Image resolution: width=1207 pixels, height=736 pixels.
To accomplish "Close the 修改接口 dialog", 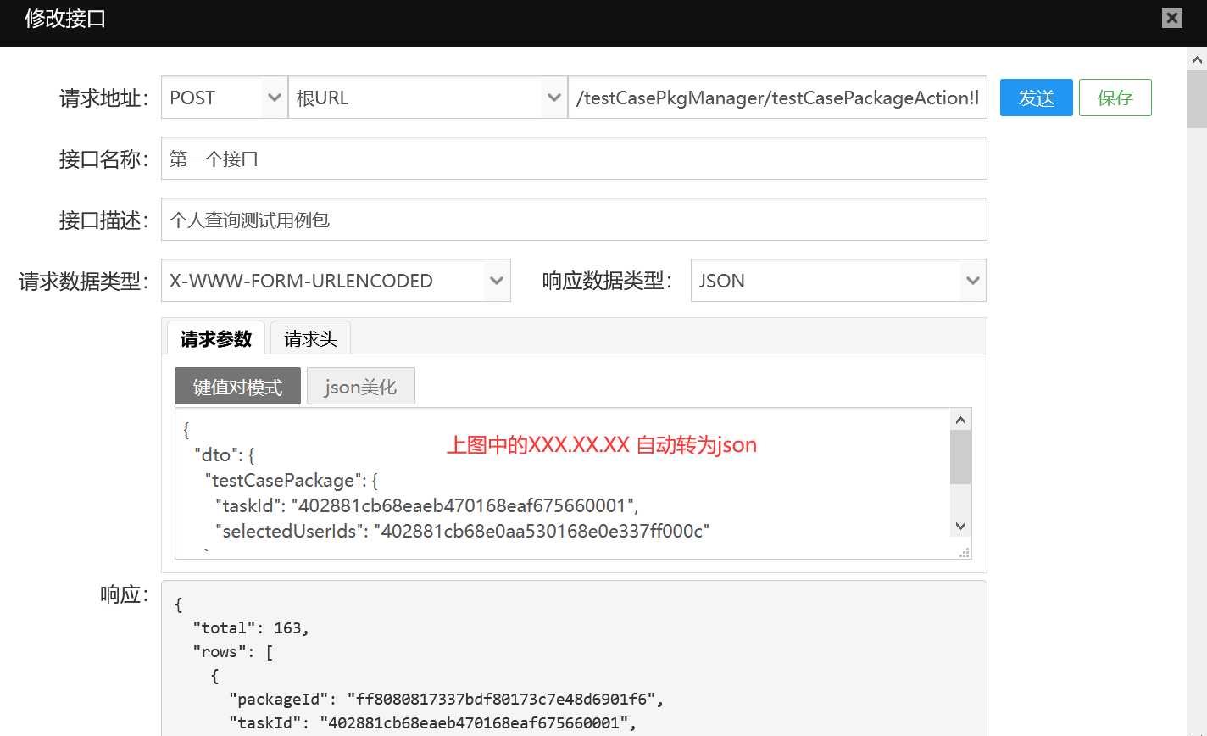I will point(1171,18).
